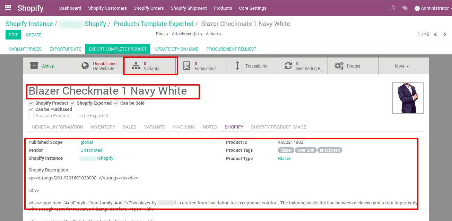Click the blazer product tag
This screenshot has width=452, height=221.
pos(286,150)
